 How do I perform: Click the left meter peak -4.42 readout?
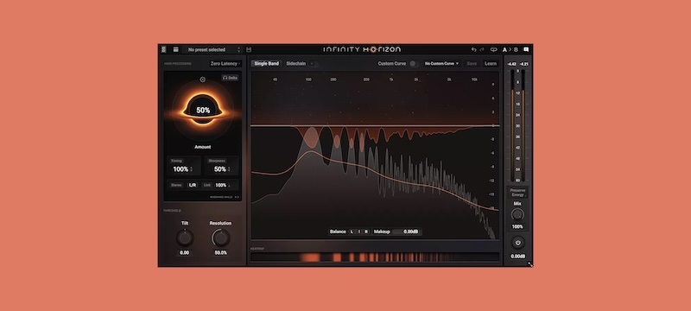point(511,64)
